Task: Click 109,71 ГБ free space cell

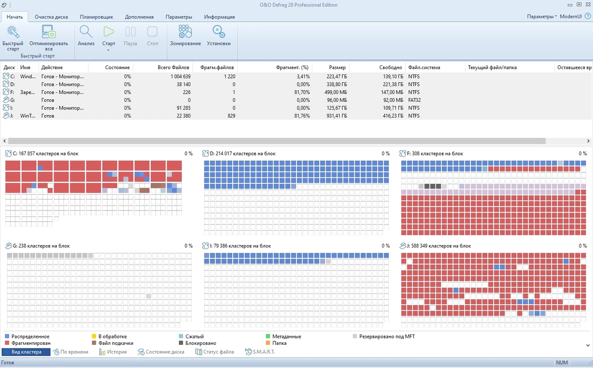Action: (392, 108)
